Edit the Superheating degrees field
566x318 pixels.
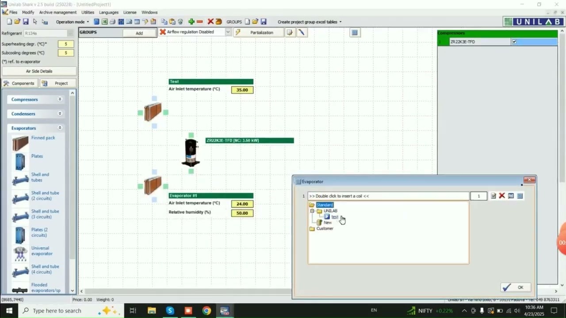(66, 44)
